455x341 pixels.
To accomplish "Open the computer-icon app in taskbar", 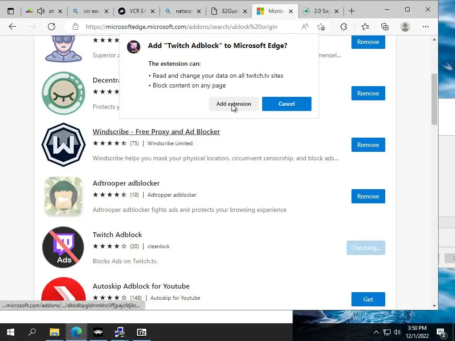I will pyautogui.click(x=120, y=332).
